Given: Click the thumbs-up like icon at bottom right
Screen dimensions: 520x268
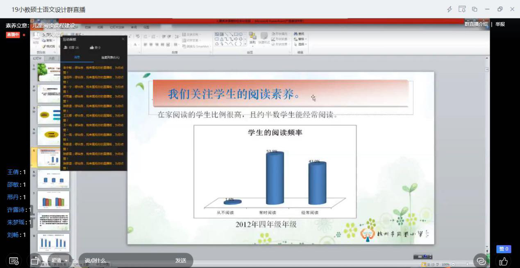Looking at the screenshot, I should 504,261.
